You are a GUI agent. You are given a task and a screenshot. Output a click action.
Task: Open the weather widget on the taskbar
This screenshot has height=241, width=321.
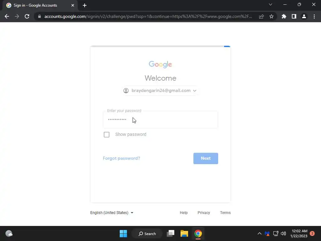click(x=9, y=233)
